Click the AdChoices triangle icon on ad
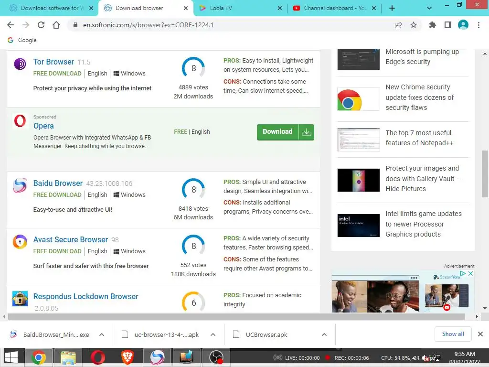Viewport: 489px width, 367px height. (x=463, y=274)
